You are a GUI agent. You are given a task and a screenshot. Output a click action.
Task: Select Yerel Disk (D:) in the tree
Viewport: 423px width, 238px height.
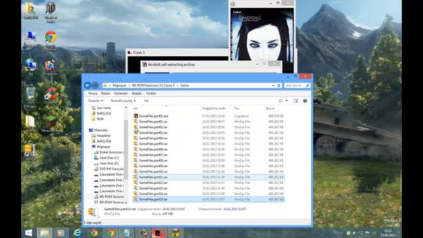coord(109,163)
